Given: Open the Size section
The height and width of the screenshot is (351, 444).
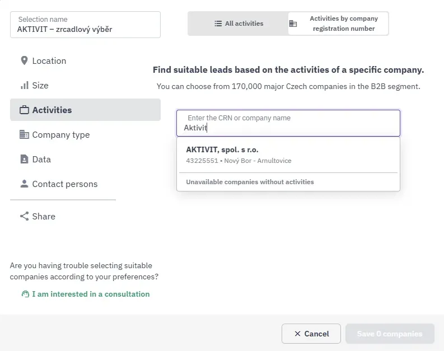Looking at the screenshot, I should tap(85, 85).
